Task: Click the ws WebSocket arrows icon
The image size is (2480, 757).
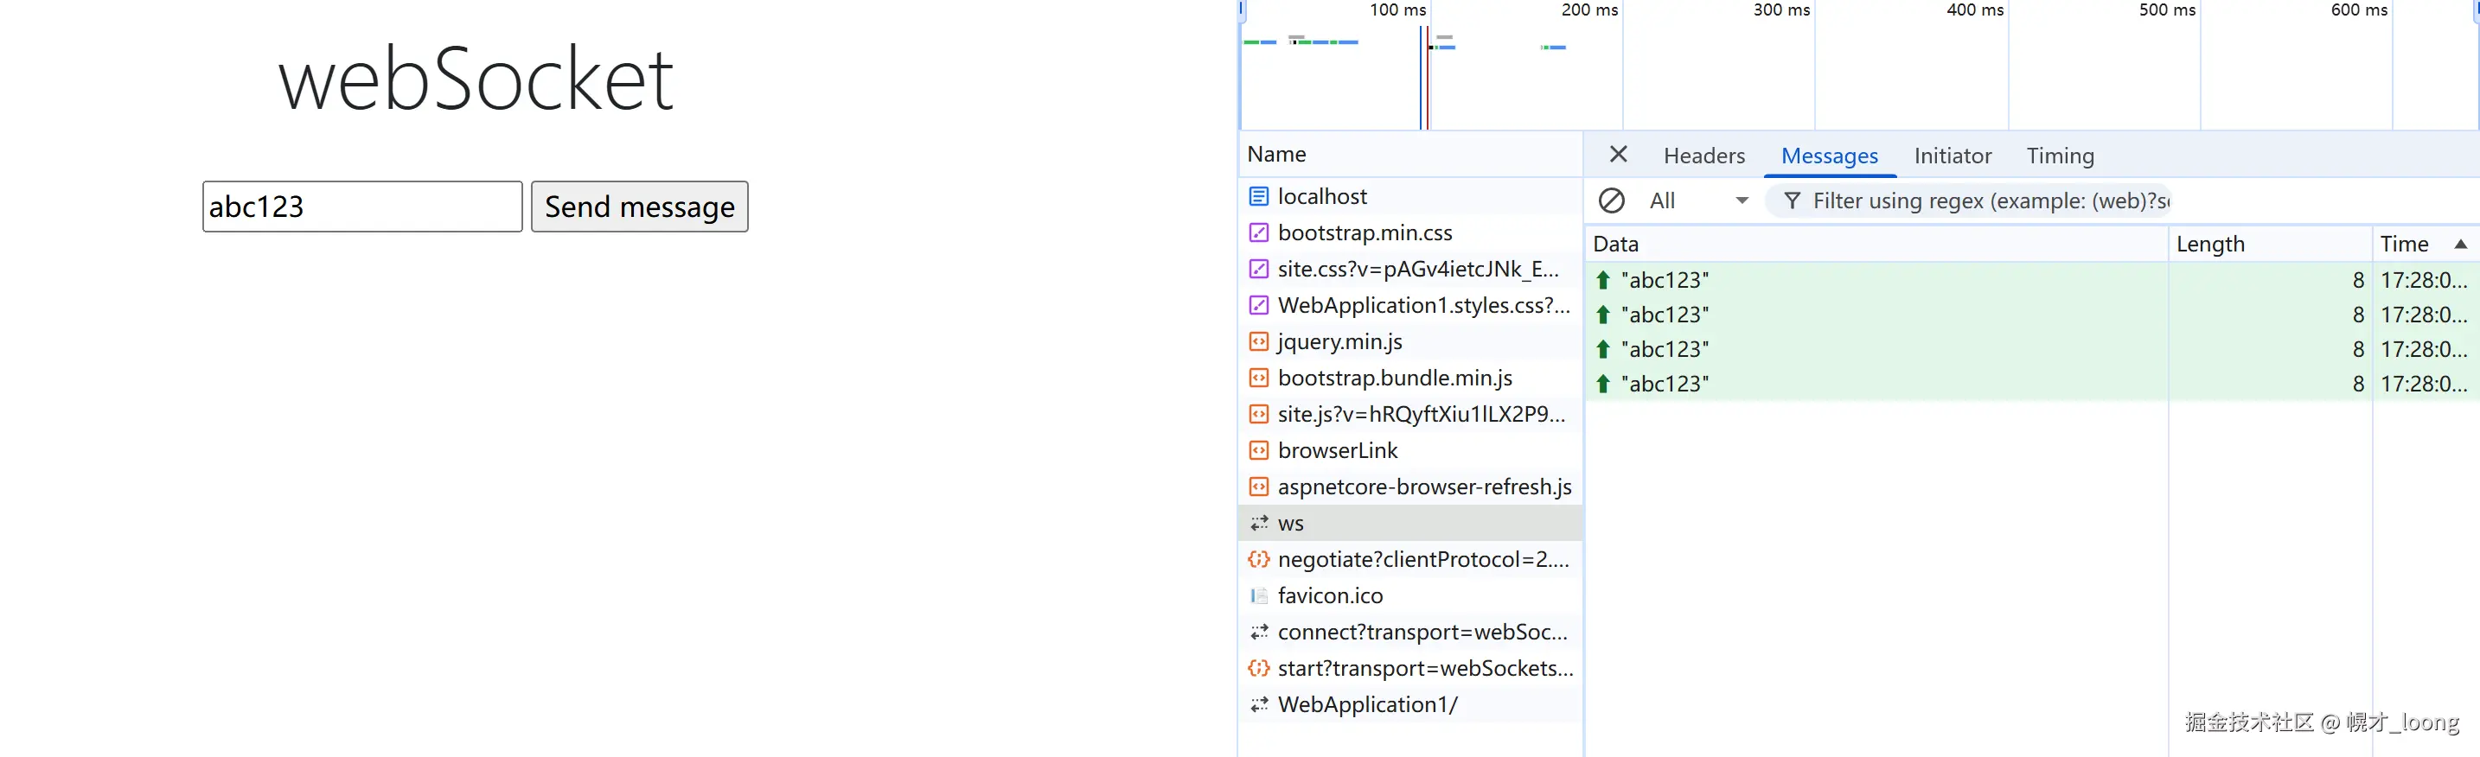Action: click(x=1258, y=524)
